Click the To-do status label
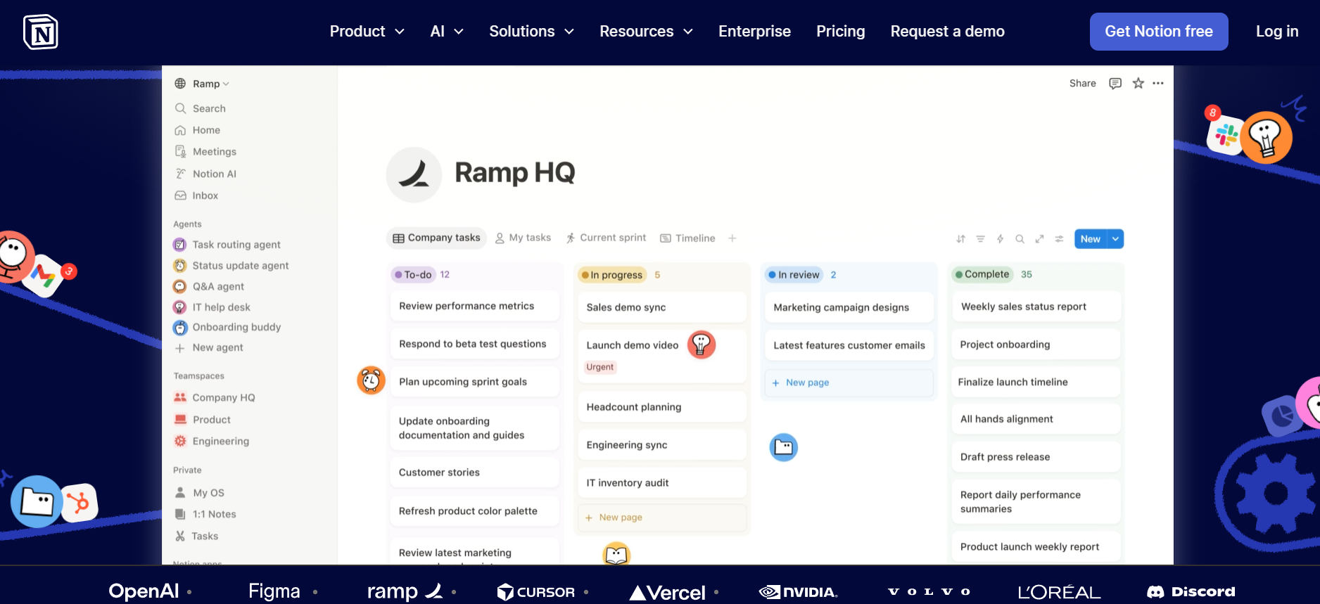1320x604 pixels. click(413, 275)
